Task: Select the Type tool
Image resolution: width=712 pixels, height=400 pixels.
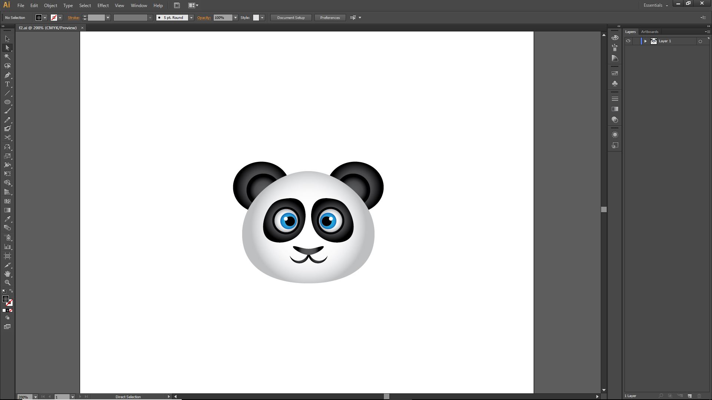Action: [x=7, y=84]
